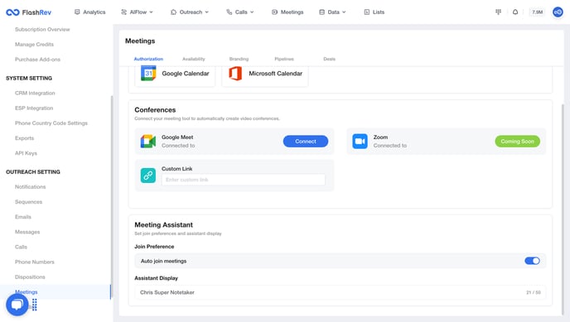The image size is (570, 322).
Task: Click the Zoom camera icon
Action: pyautogui.click(x=360, y=142)
